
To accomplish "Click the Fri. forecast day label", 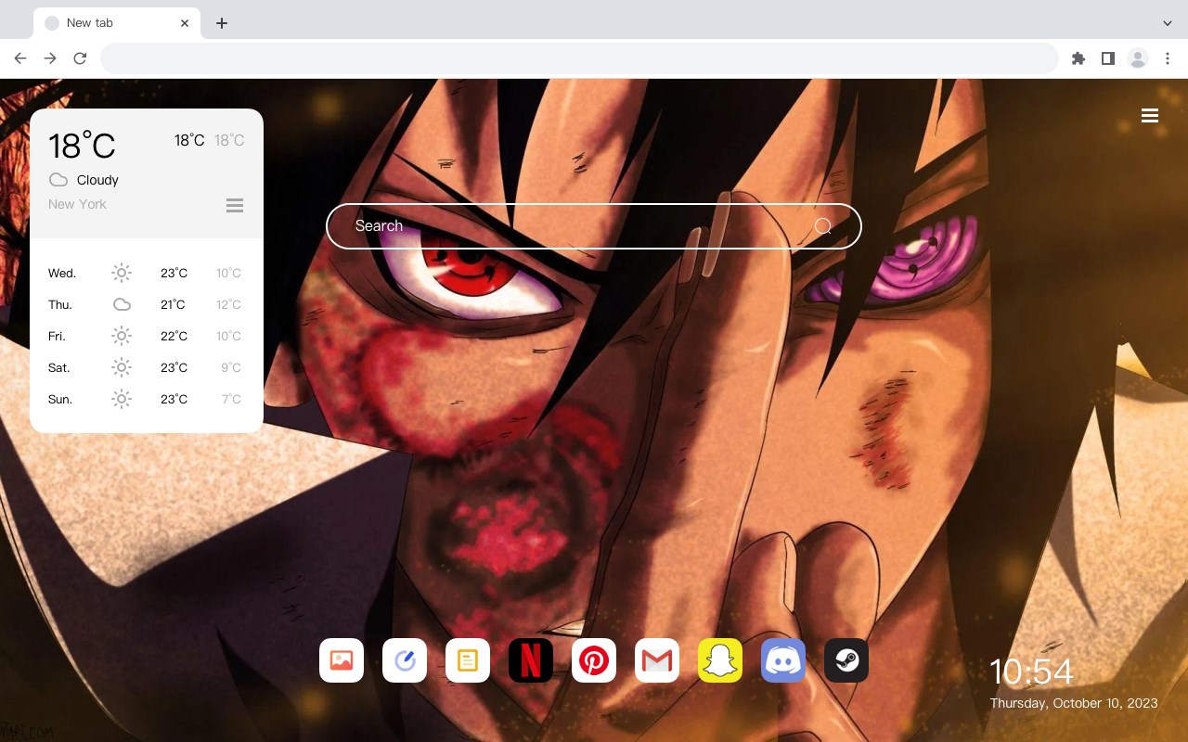I will (57, 336).
